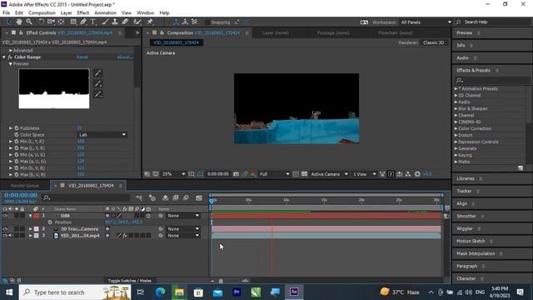Click the Color Range subtract eyedropper
This screenshot has height=300, width=533.
[98, 94]
